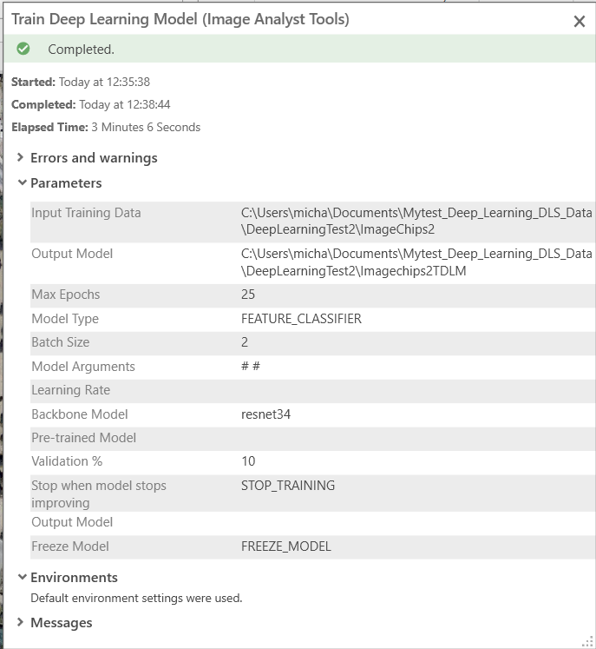
Task: Click the Started time 12:35:38
Action: [128, 82]
